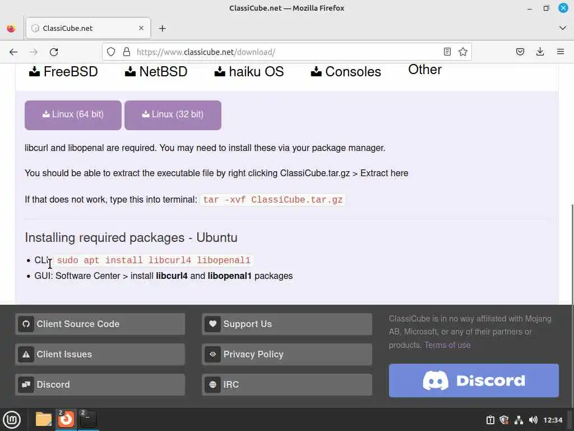Open the tracking protection shield icon
Image resolution: width=574 pixels, height=431 pixels.
coord(111,52)
